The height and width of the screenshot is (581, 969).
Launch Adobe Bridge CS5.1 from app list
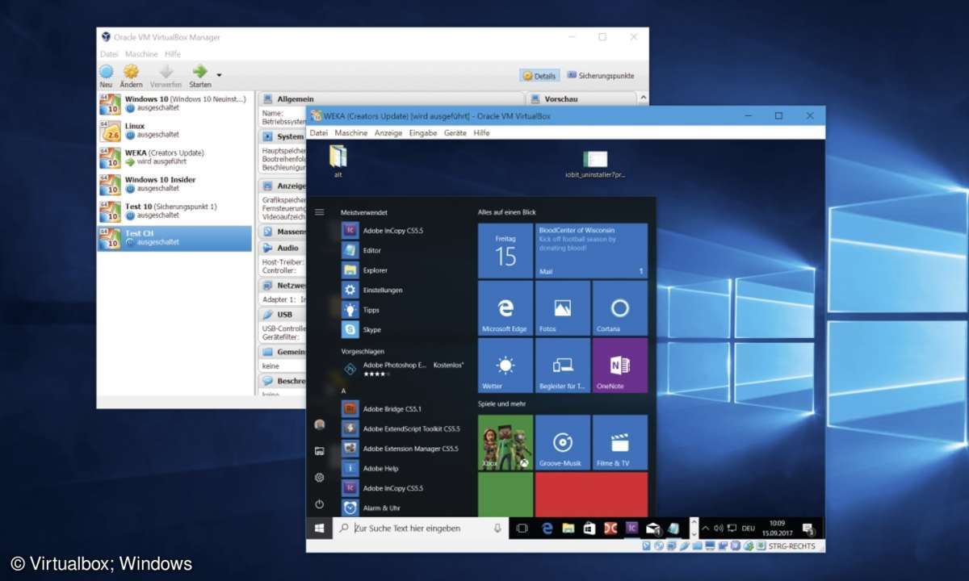tap(394, 409)
